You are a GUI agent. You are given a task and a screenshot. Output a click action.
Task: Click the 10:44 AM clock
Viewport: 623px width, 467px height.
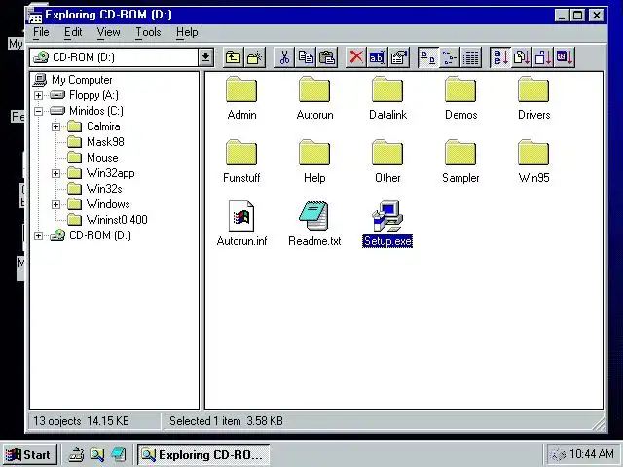[591, 454]
